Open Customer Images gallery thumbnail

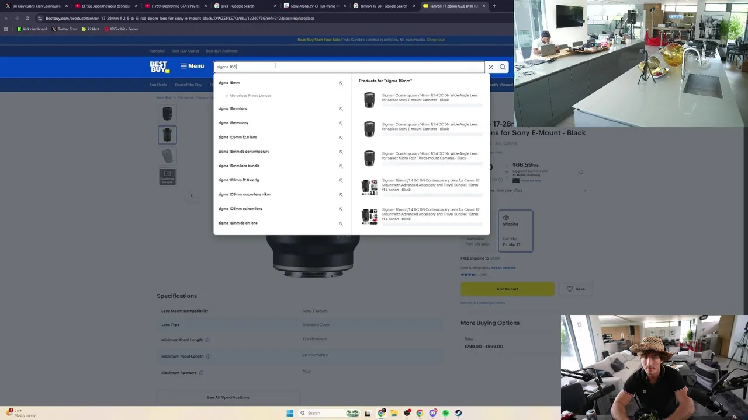[167, 177]
